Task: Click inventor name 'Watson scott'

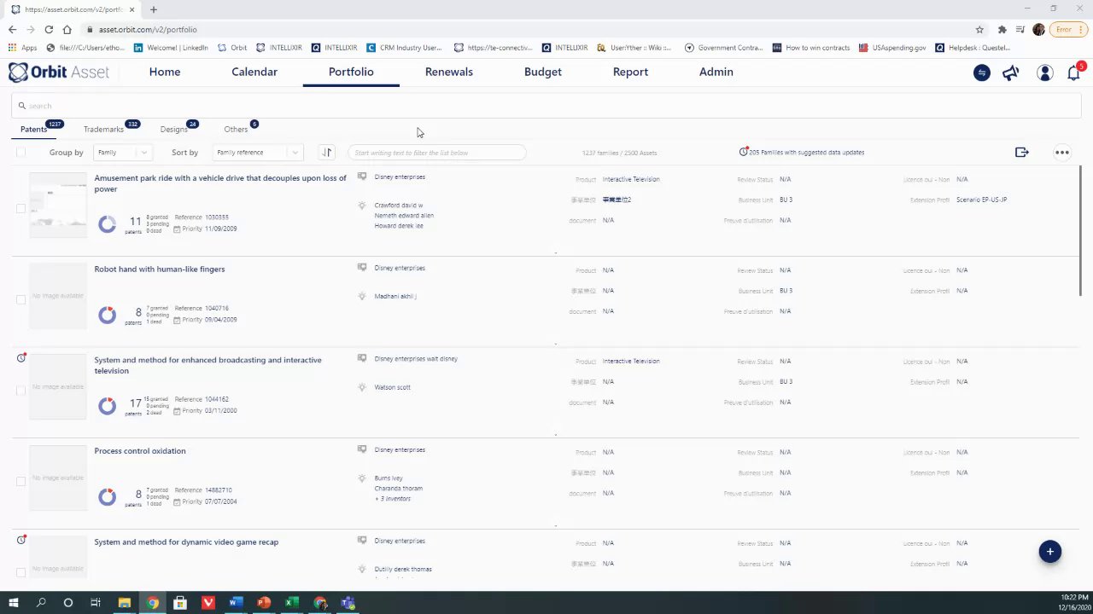Action: [x=392, y=387]
